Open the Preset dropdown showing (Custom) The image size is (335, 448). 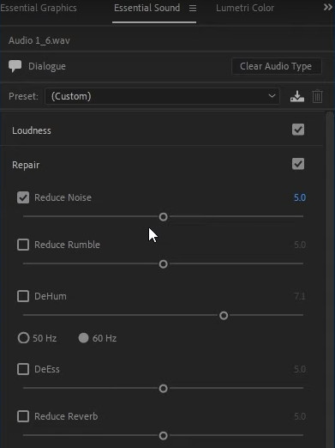click(162, 96)
